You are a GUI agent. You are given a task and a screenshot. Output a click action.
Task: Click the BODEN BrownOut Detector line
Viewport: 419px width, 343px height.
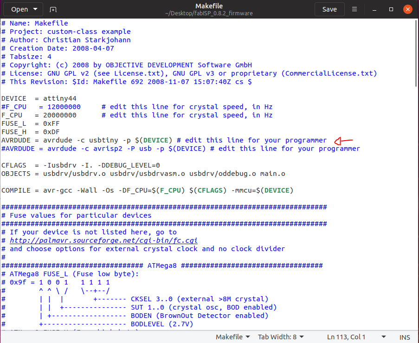[135, 316]
